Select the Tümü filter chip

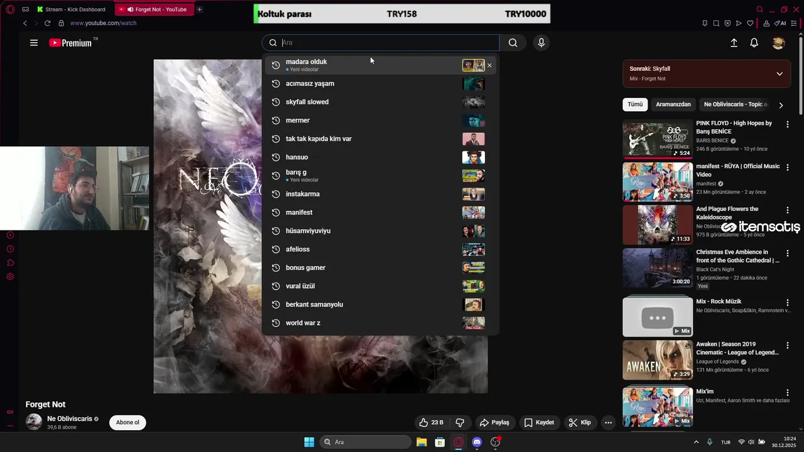(635, 104)
